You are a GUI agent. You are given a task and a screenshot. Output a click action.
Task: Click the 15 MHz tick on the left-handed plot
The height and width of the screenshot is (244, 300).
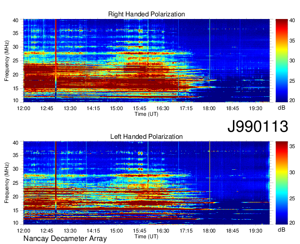point(16,210)
